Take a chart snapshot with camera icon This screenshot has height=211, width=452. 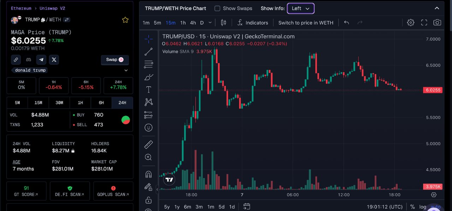(x=437, y=23)
